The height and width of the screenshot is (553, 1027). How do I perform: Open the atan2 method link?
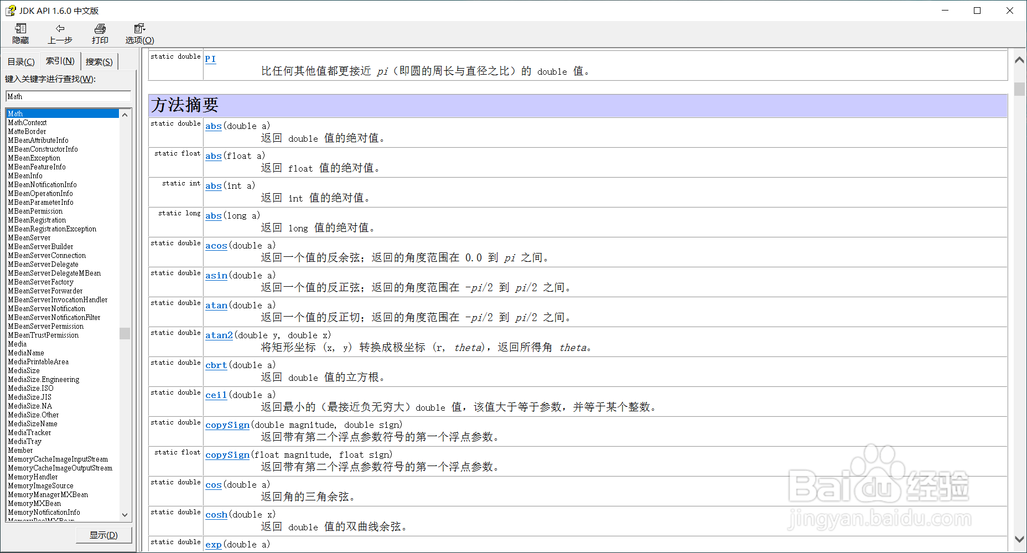click(x=219, y=335)
